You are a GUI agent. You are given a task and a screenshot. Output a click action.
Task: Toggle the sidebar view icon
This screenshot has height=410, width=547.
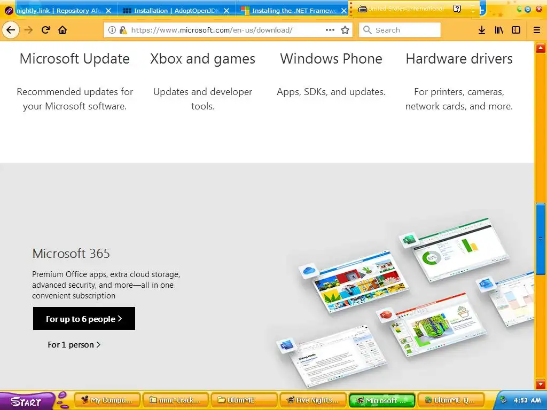[516, 30]
